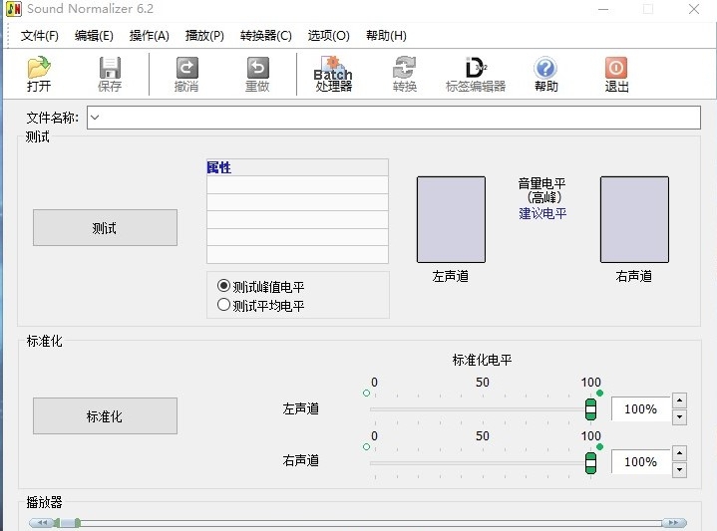Click the 测试 button
Screen dimensions: 717x531
105,227
